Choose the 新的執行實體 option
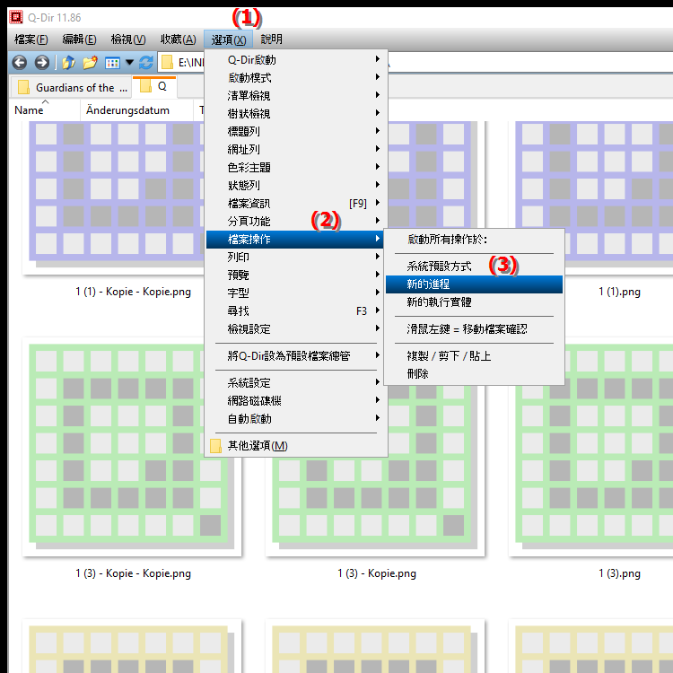Viewport: 673px width, 673px height. 474,302
